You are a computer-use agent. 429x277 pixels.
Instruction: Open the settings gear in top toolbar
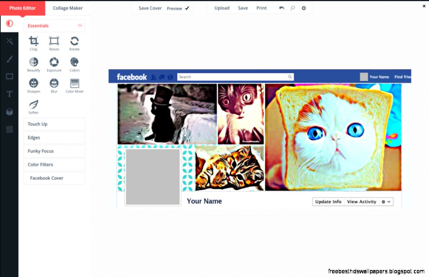pyautogui.click(x=304, y=8)
